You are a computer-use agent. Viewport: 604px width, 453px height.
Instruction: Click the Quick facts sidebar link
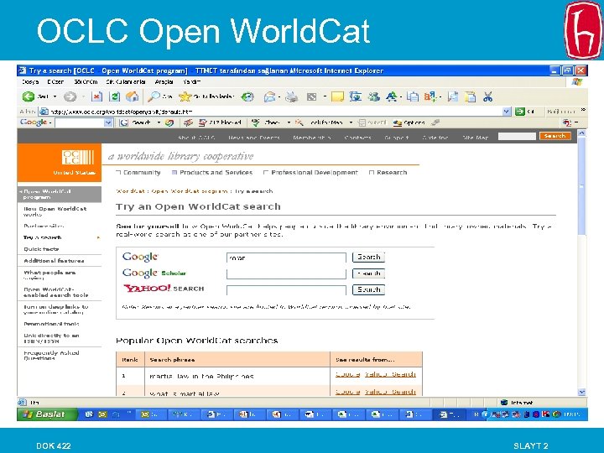(41, 249)
